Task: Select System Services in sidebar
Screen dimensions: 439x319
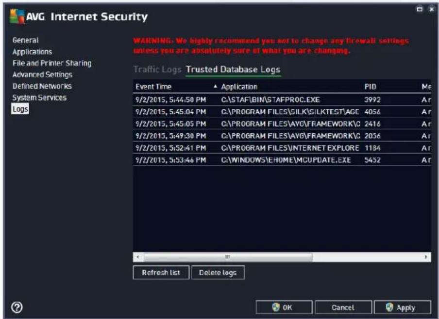Action: click(x=39, y=98)
